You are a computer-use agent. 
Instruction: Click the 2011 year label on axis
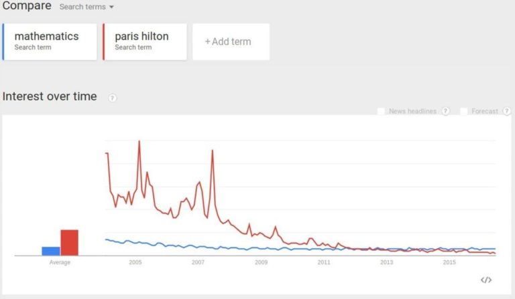pyautogui.click(x=324, y=262)
